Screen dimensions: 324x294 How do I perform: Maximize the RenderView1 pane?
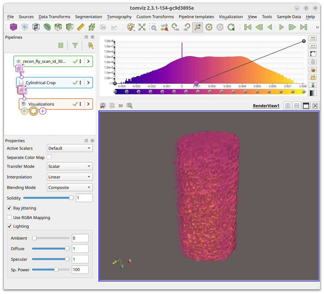tap(306, 106)
